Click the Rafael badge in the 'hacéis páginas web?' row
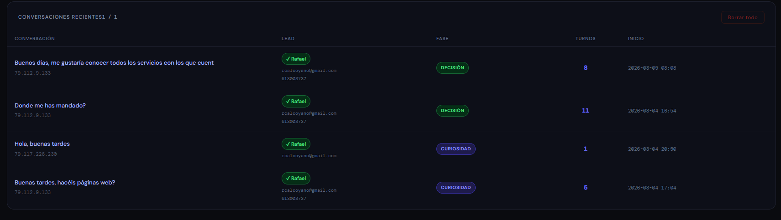Image resolution: width=781 pixels, height=220 pixels. [296, 178]
